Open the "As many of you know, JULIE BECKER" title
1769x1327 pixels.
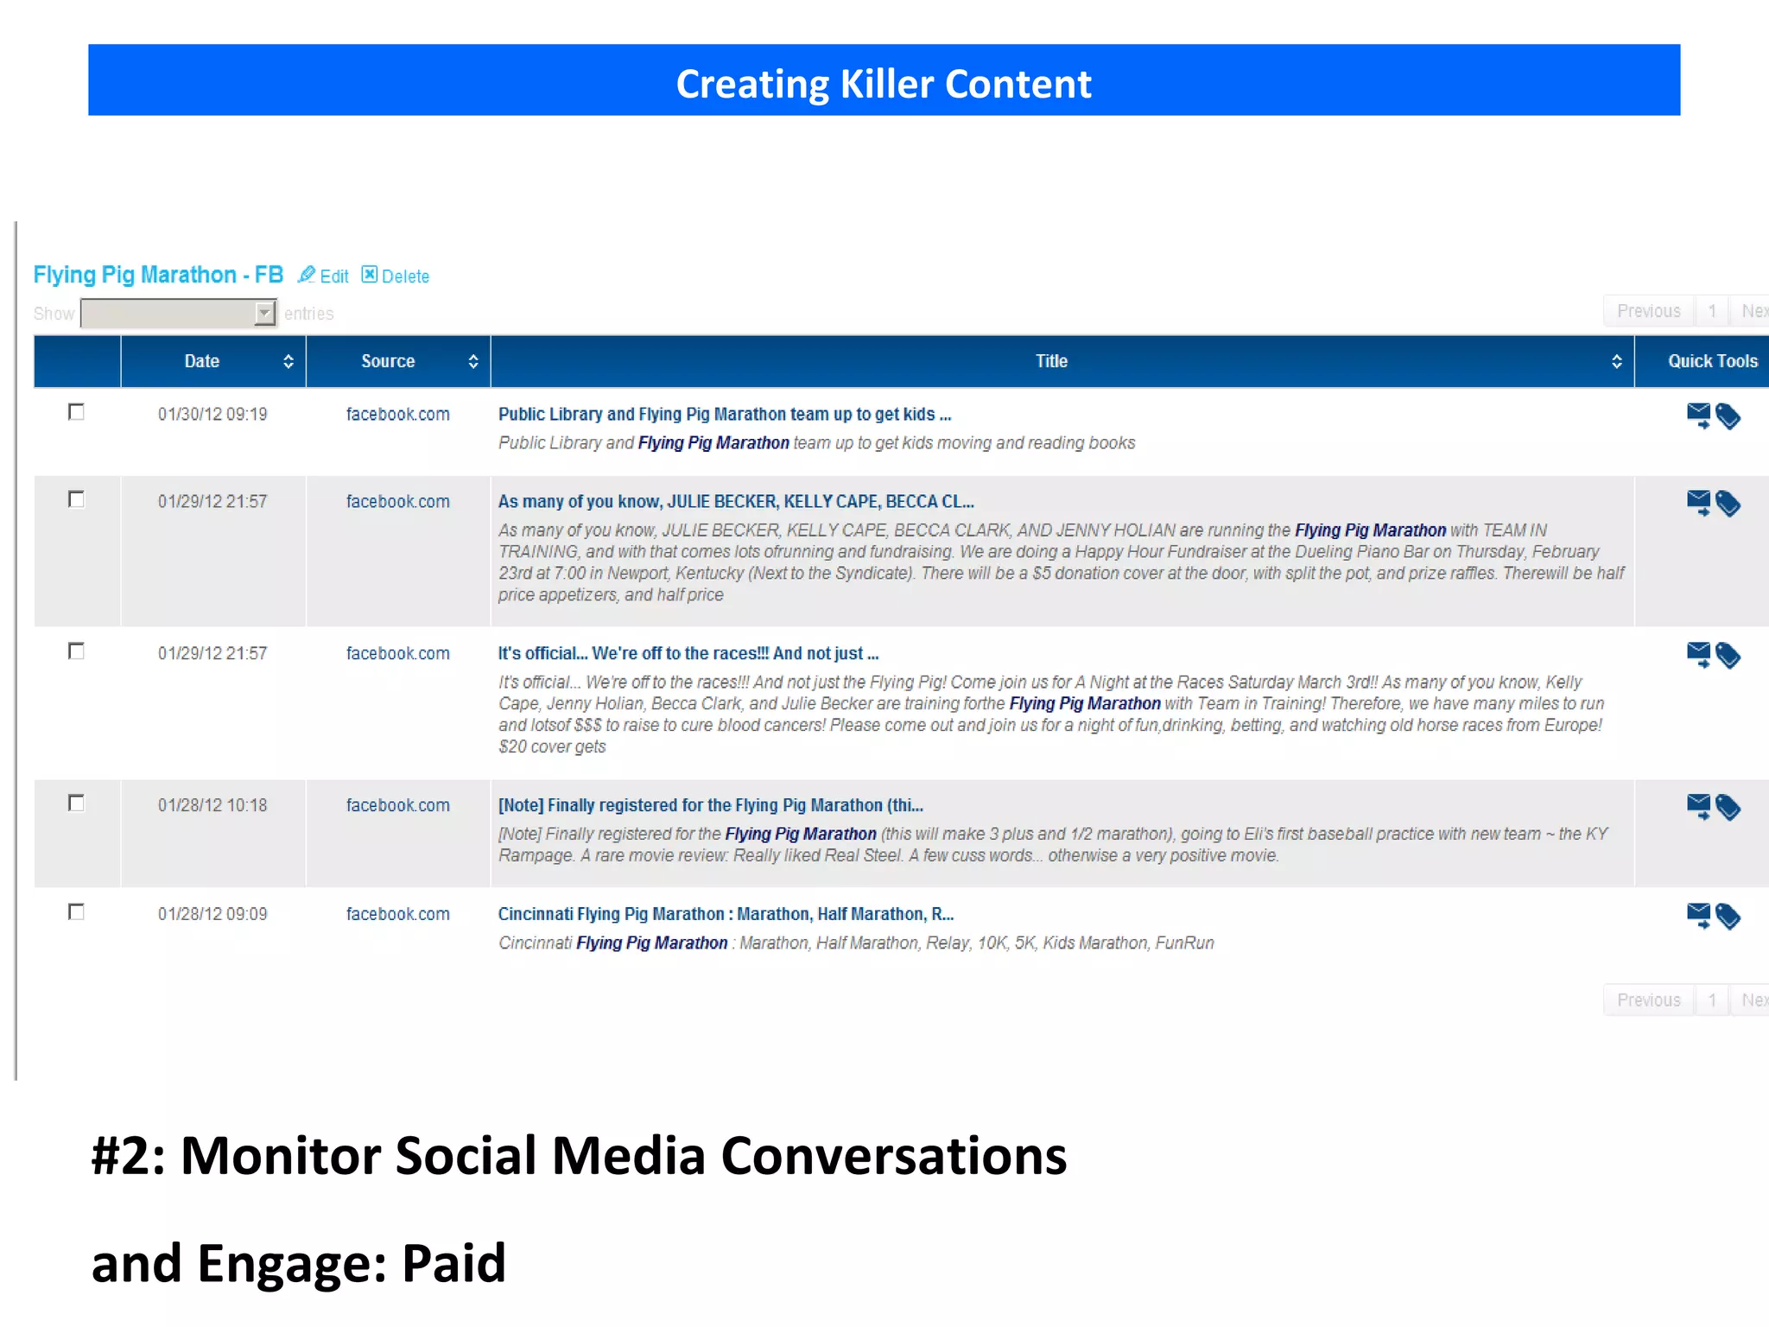click(x=736, y=501)
